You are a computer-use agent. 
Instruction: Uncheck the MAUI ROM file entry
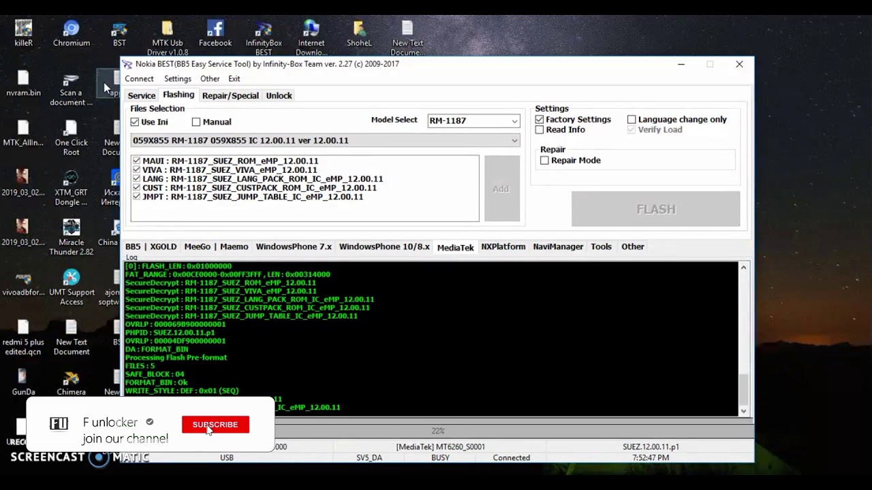[x=137, y=161]
